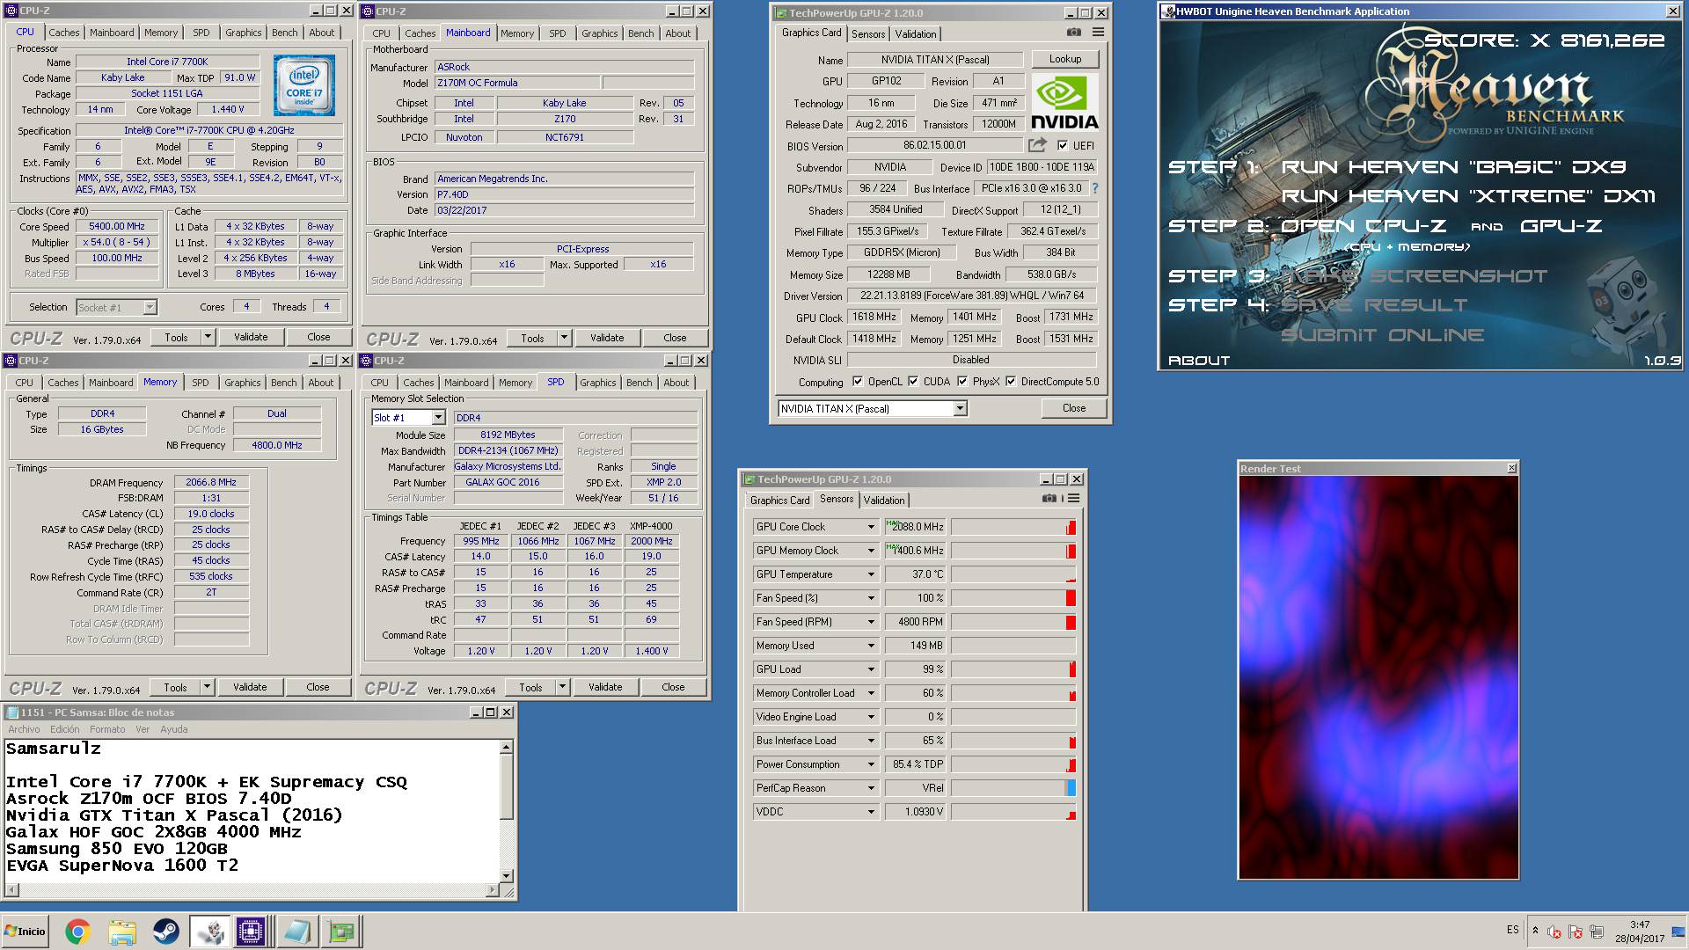Click the Notepad text line "Samsung 850 EVO 120GB"
1689x950 pixels.
click(117, 849)
